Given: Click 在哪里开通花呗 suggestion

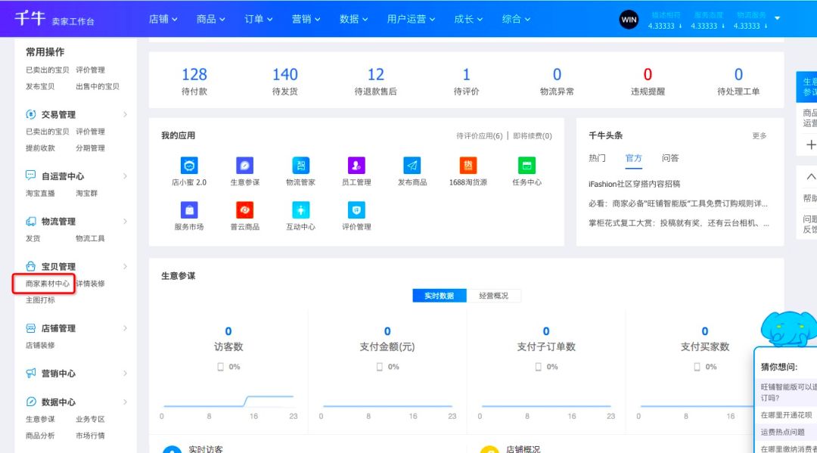Looking at the screenshot, I should click(786, 415).
